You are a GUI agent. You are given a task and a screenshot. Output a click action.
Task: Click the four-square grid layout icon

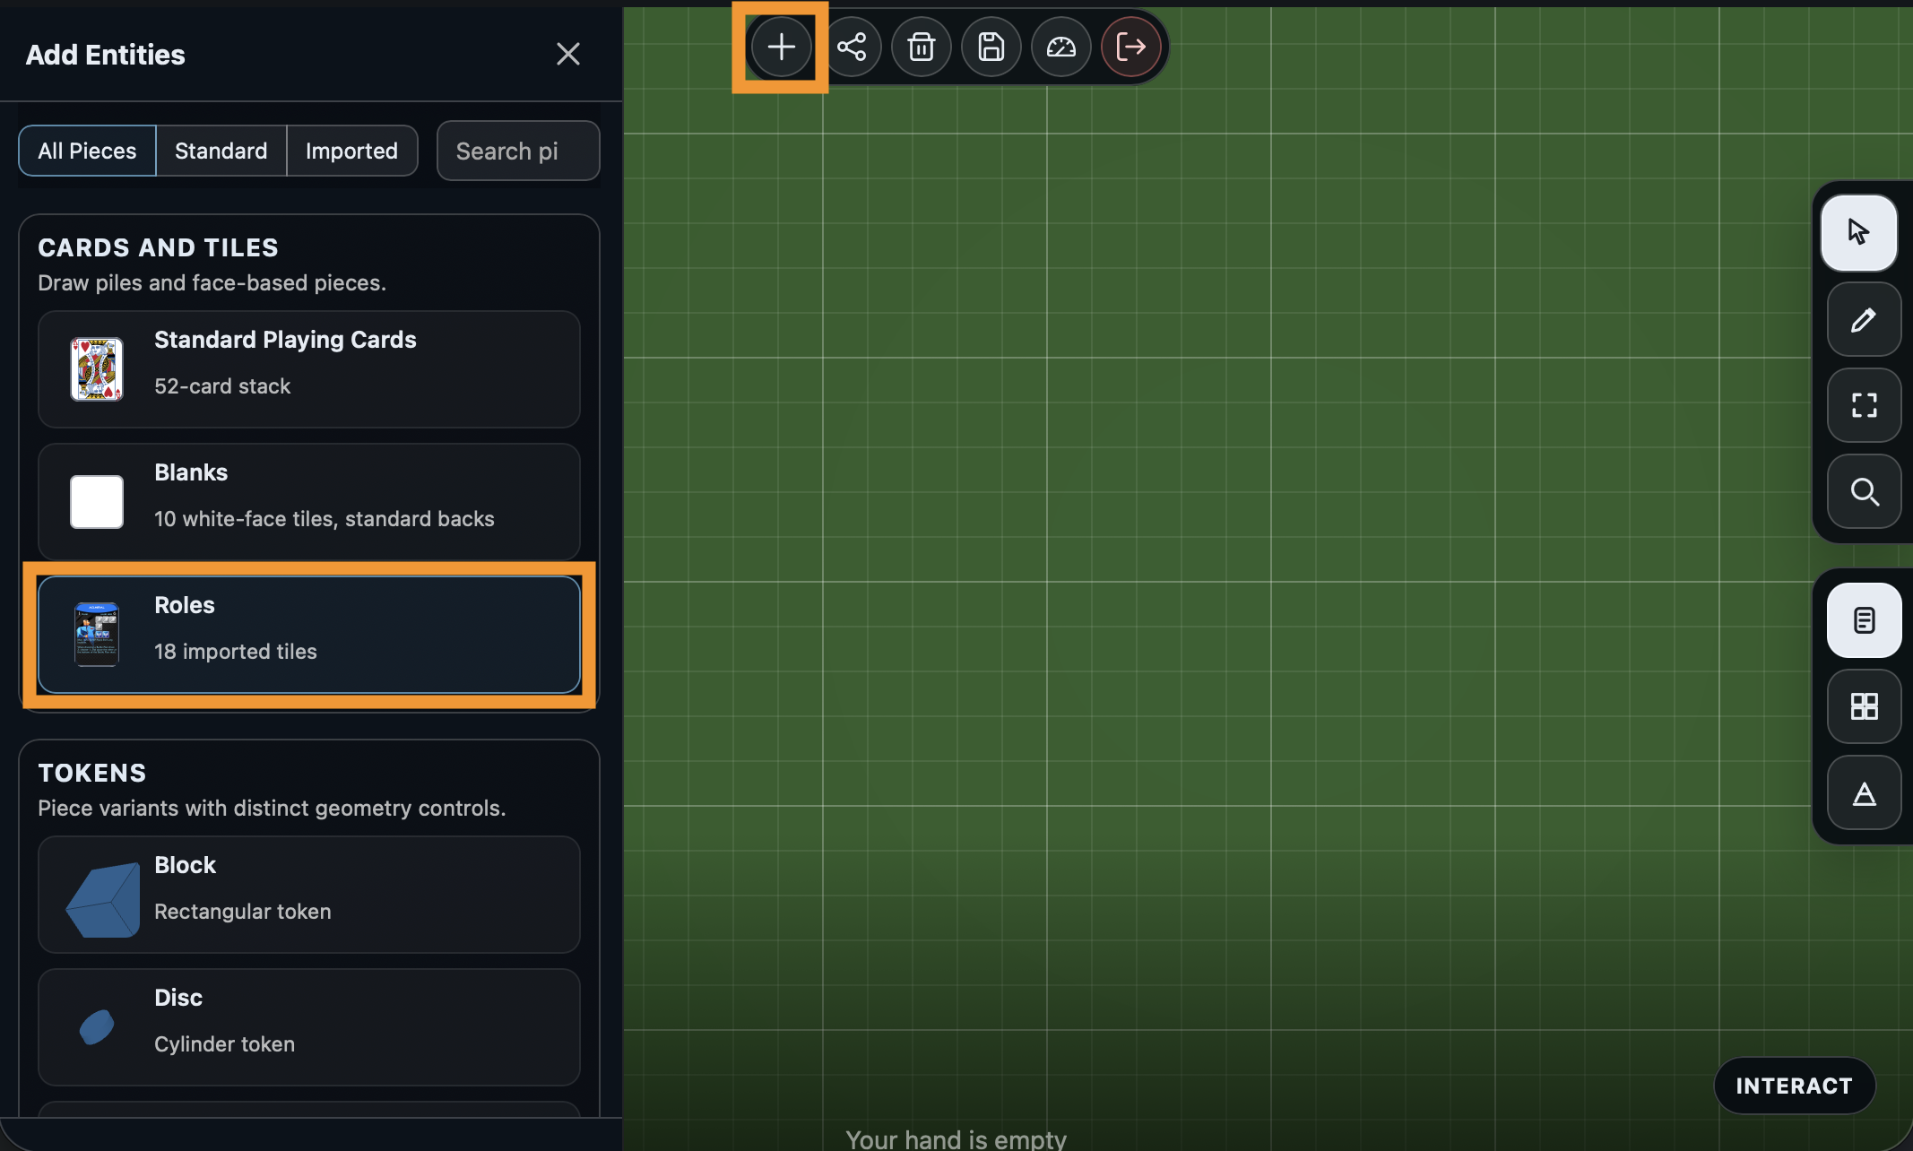tap(1865, 706)
